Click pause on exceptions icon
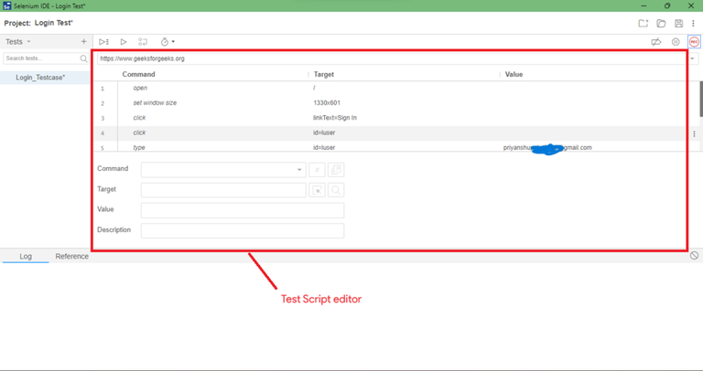703x371 pixels. point(676,42)
